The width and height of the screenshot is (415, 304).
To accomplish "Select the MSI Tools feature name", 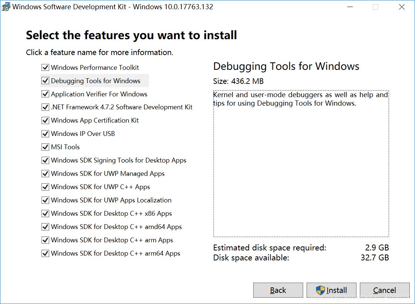I will 66,147.
